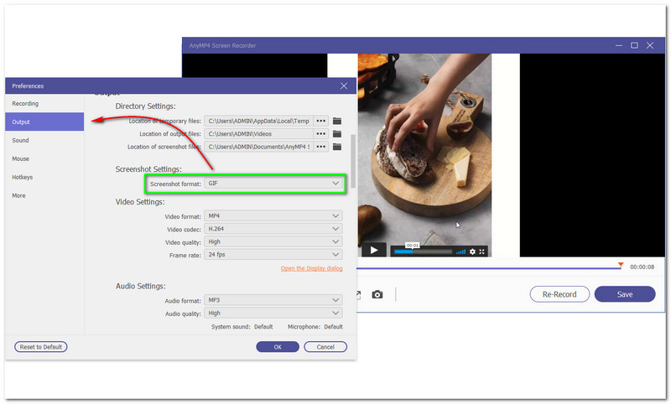Play the video in the preview
The image size is (671, 404).
point(374,250)
